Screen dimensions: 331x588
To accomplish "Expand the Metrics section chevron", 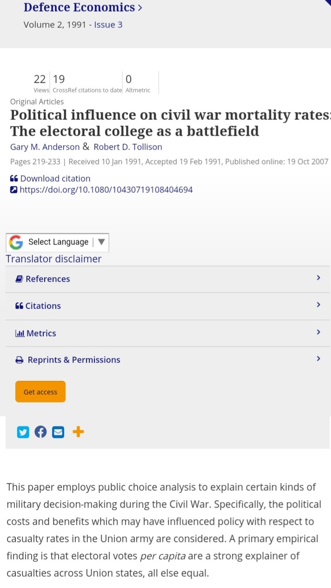I will [318, 332].
